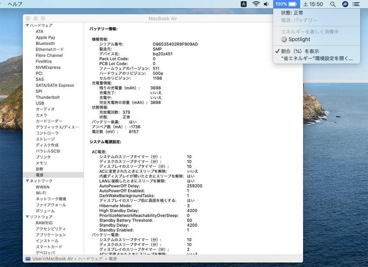Select PCI in the sidebar
This screenshot has height=267, width=368.
[39, 73]
